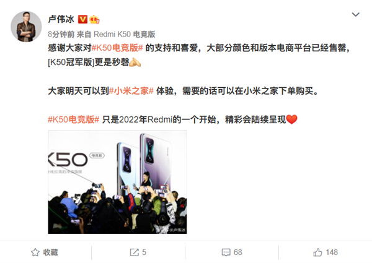Open the post options chevron menu
This screenshot has height=263, width=372.
point(355,15)
